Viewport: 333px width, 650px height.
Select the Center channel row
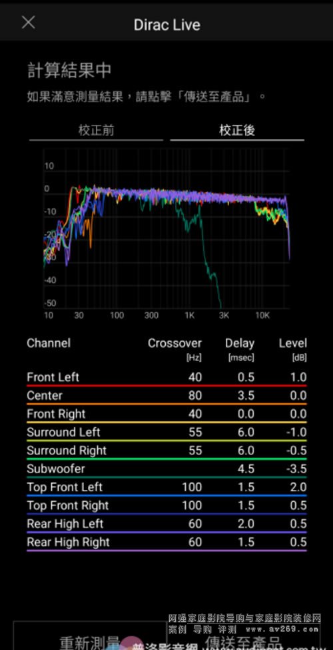166,396
